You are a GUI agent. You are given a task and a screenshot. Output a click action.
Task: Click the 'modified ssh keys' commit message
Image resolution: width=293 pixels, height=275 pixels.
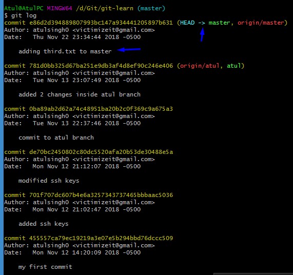click(49, 181)
